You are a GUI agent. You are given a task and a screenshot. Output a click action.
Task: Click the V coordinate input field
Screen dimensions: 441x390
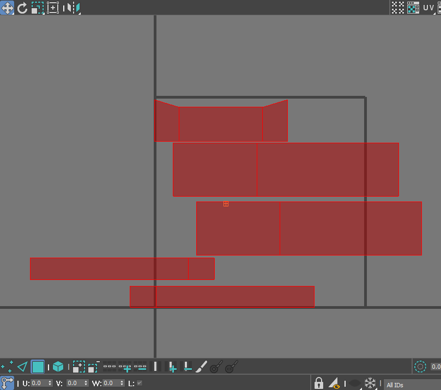(x=75, y=383)
